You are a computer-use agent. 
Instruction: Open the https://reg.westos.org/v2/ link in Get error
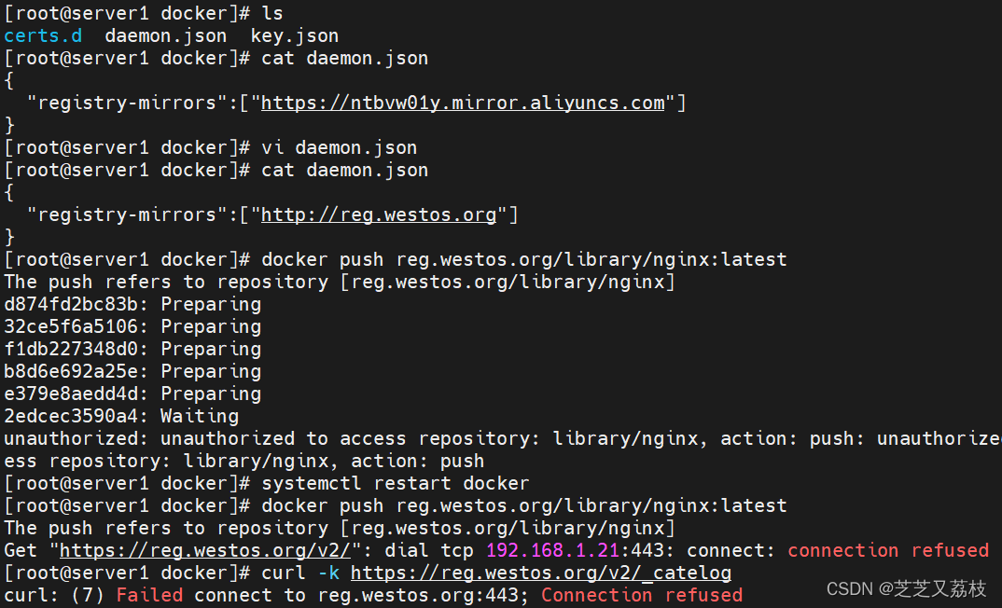coord(205,550)
